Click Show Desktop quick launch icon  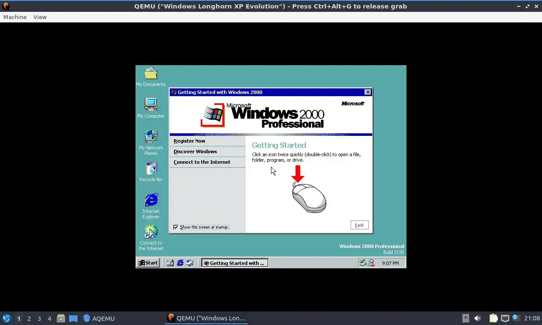170,263
